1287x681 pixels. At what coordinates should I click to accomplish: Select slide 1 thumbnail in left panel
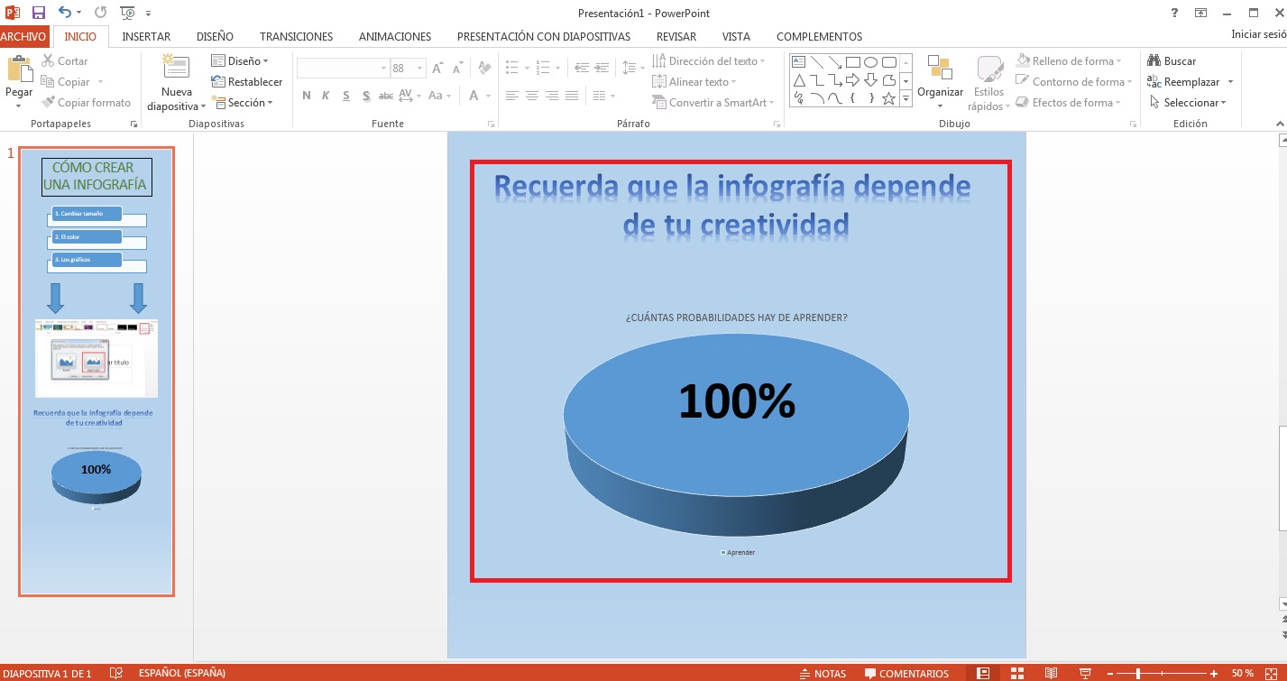tap(97, 371)
